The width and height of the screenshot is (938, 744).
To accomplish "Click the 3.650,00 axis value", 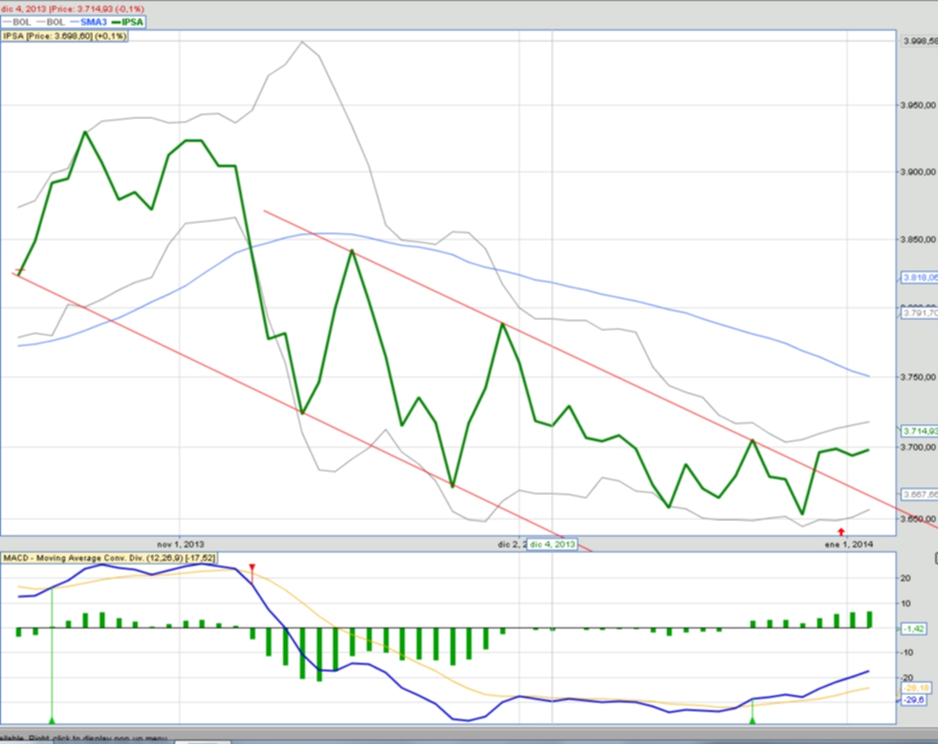I will coord(919,519).
